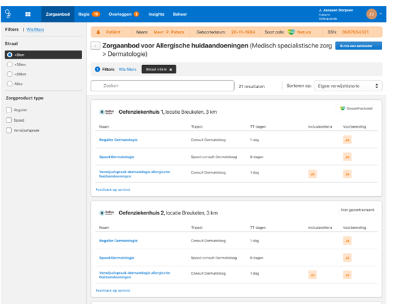Remove the Straal <5km filter chip
The image size is (398, 304).
[171, 69]
